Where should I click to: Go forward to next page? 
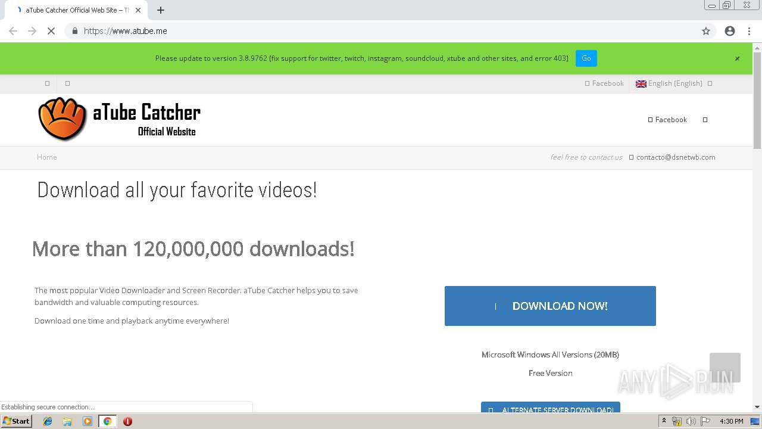click(32, 31)
